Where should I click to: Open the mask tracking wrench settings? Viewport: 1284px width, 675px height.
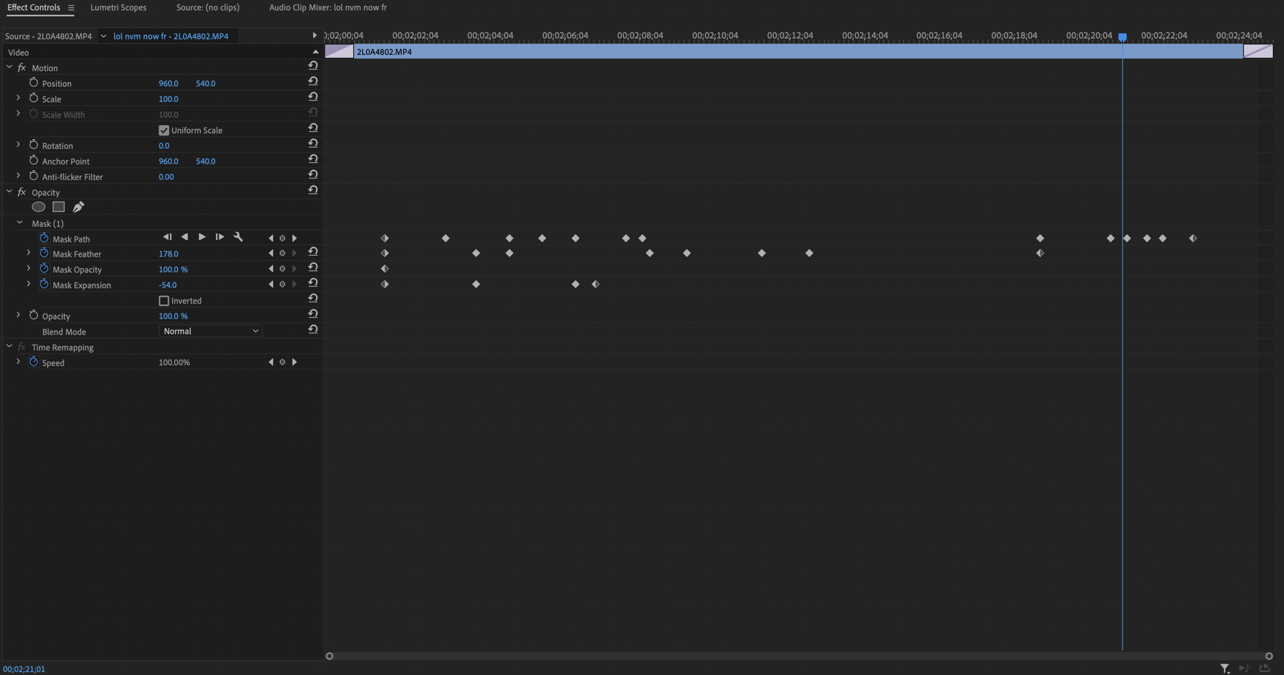pyautogui.click(x=238, y=236)
